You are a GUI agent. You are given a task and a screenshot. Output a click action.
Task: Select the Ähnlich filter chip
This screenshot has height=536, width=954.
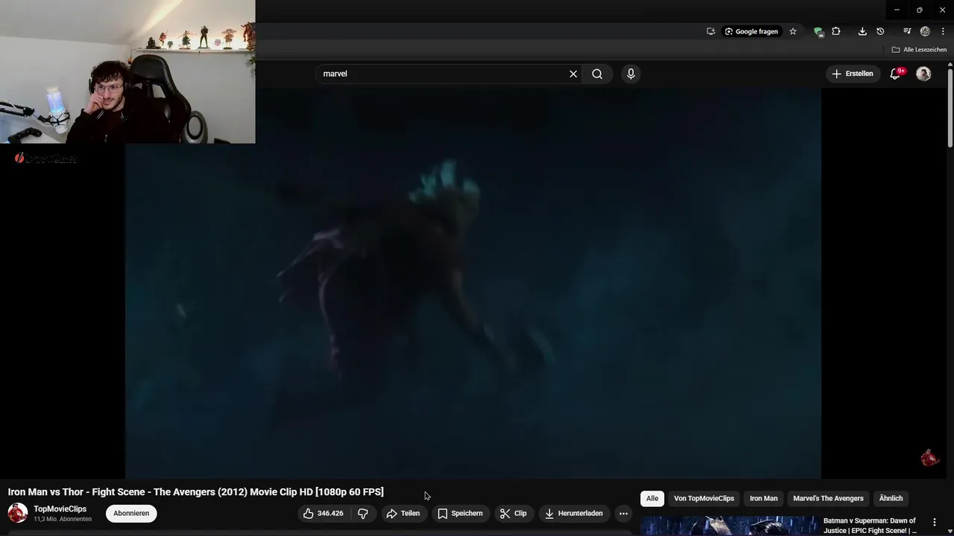pos(891,498)
